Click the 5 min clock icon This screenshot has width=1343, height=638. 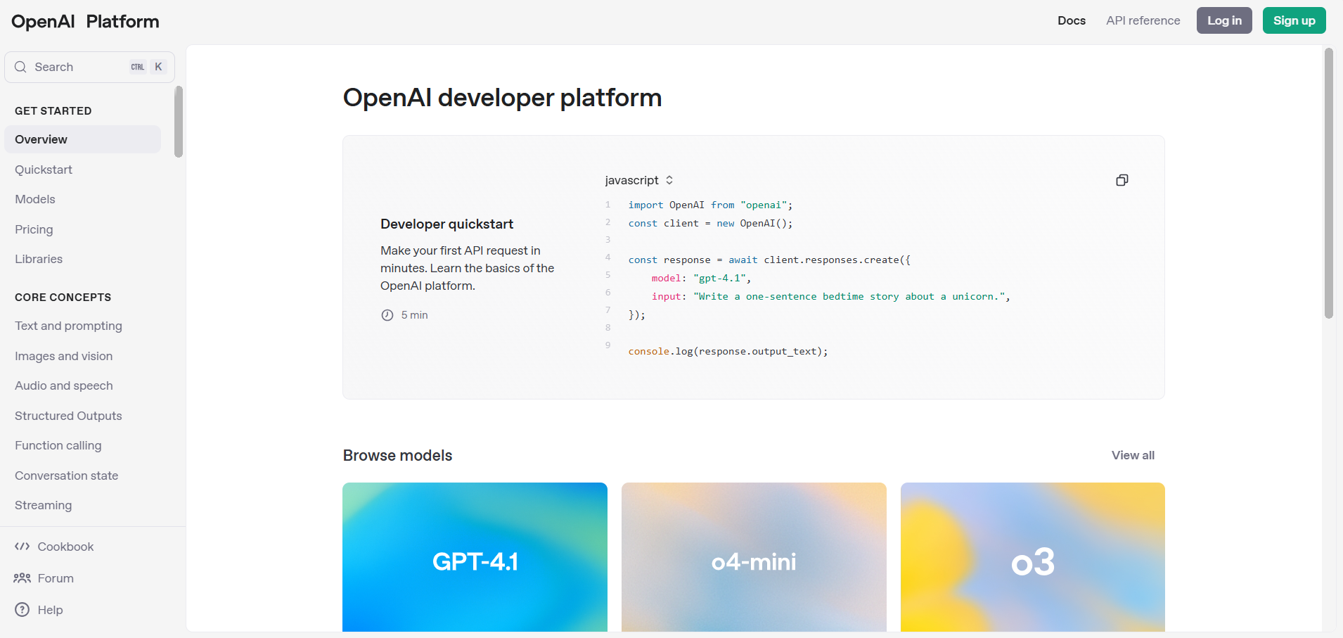[x=387, y=315]
